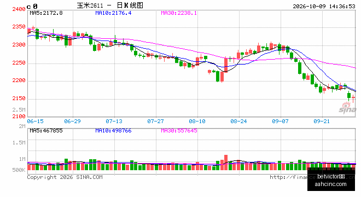Click the 06-15 date label
361x197 pixels.
(x=35, y=121)
